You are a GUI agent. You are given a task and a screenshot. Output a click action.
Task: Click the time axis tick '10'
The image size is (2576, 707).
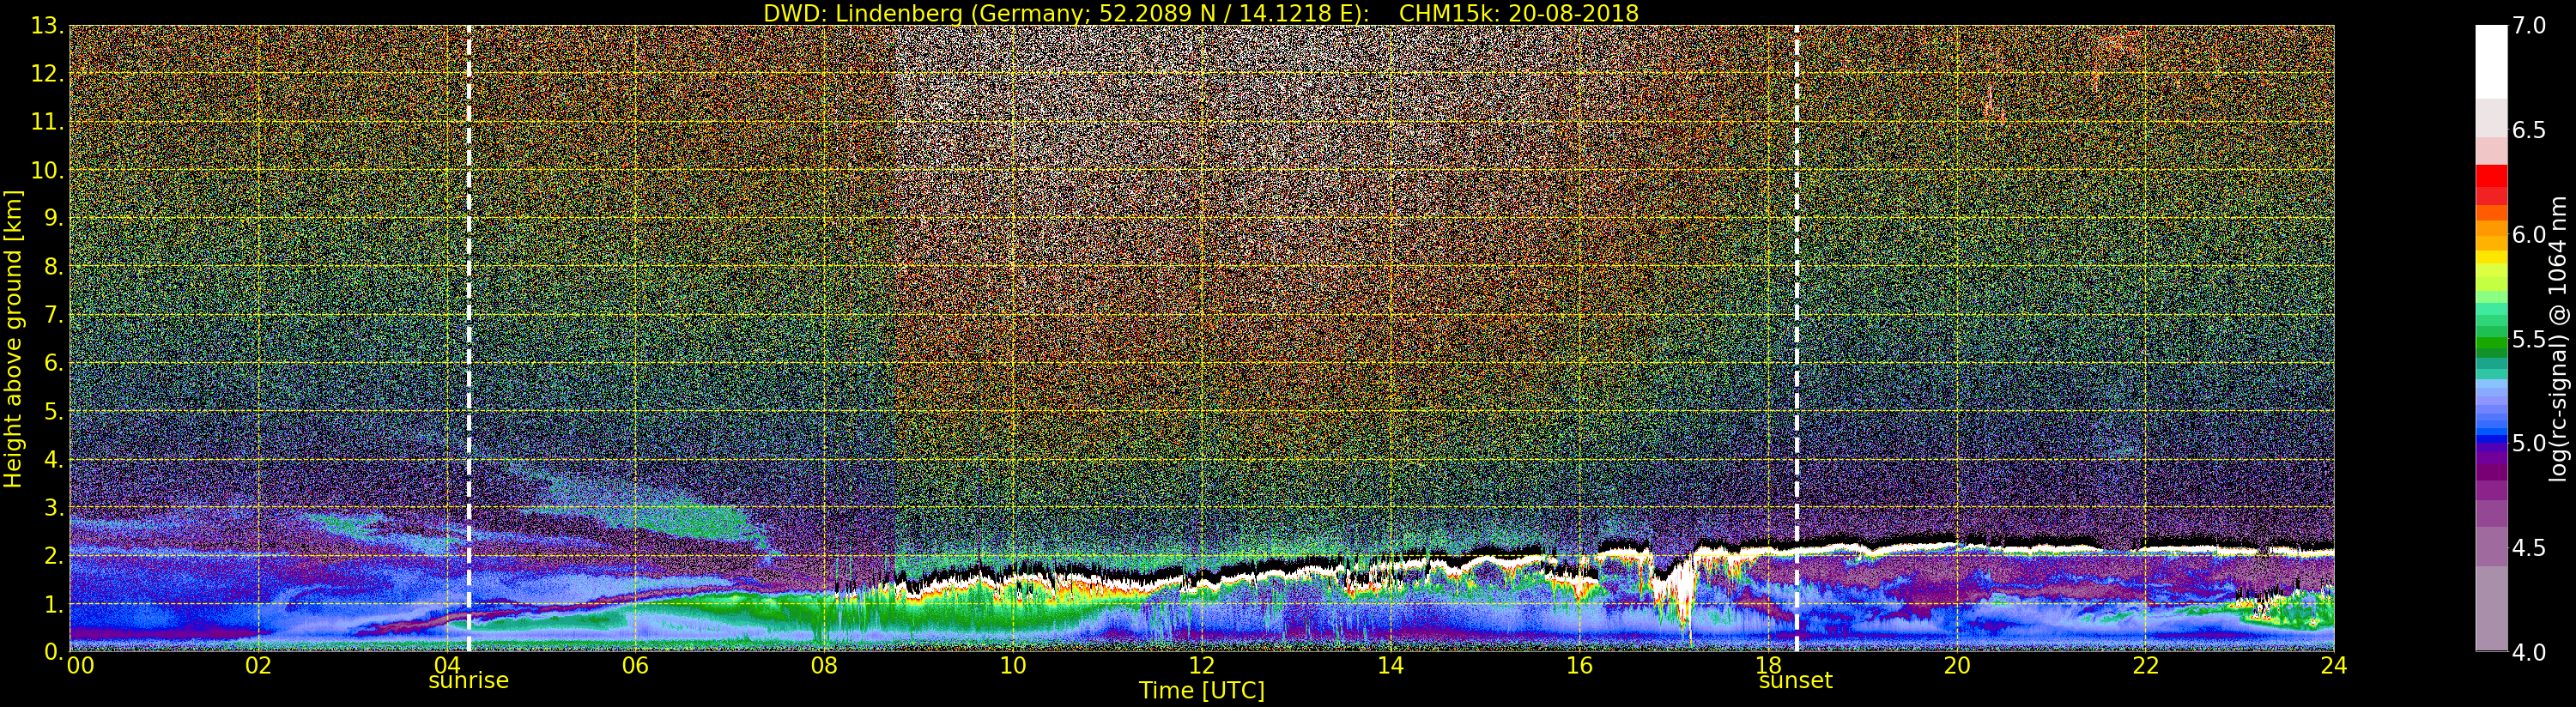[x=1013, y=666]
